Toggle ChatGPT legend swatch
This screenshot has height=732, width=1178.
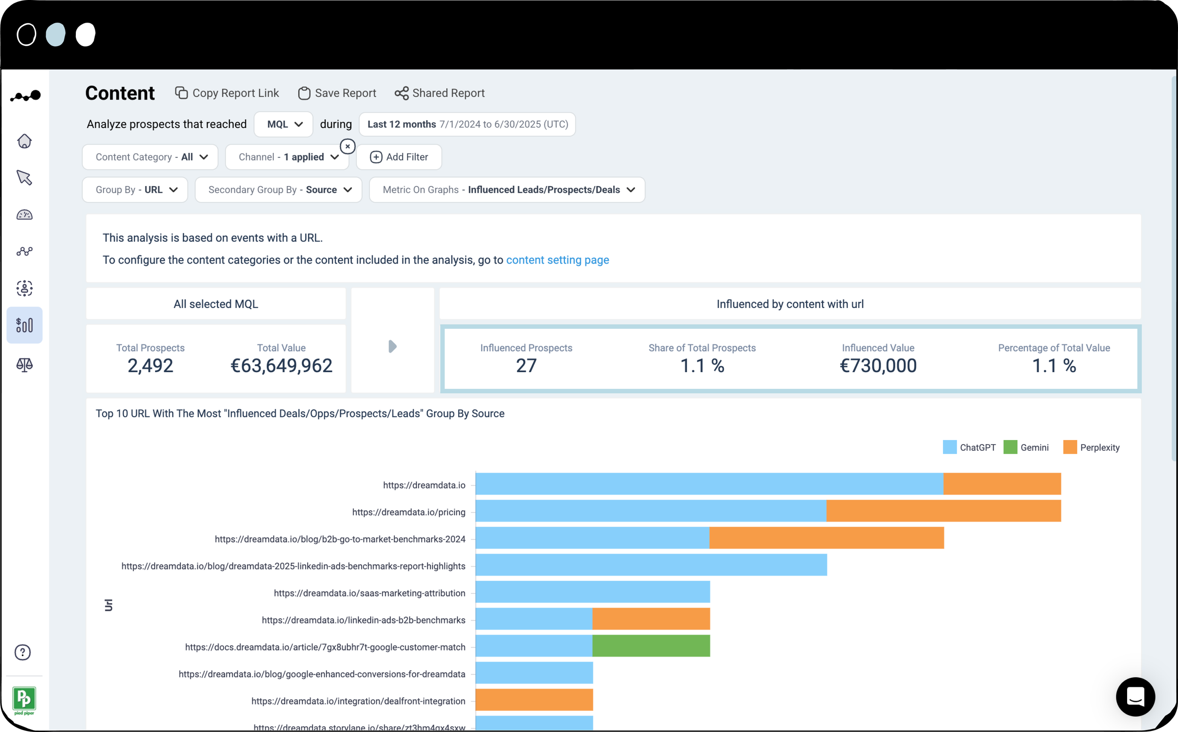949,447
